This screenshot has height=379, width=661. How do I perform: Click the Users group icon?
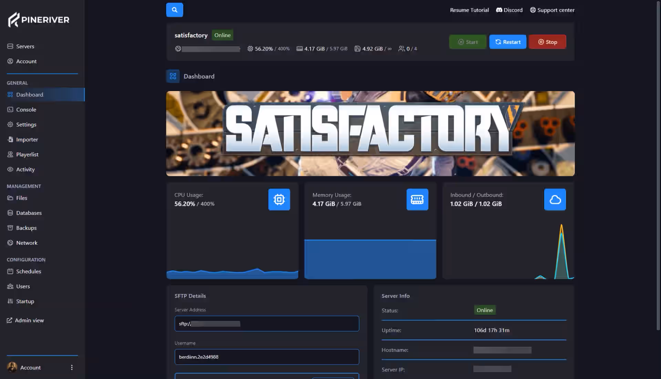10,286
